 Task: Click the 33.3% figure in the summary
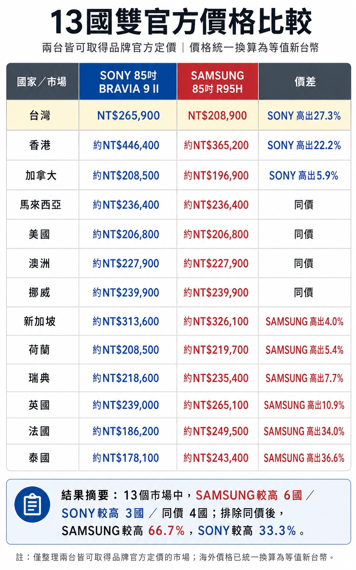pyautogui.click(x=277, y=530)
